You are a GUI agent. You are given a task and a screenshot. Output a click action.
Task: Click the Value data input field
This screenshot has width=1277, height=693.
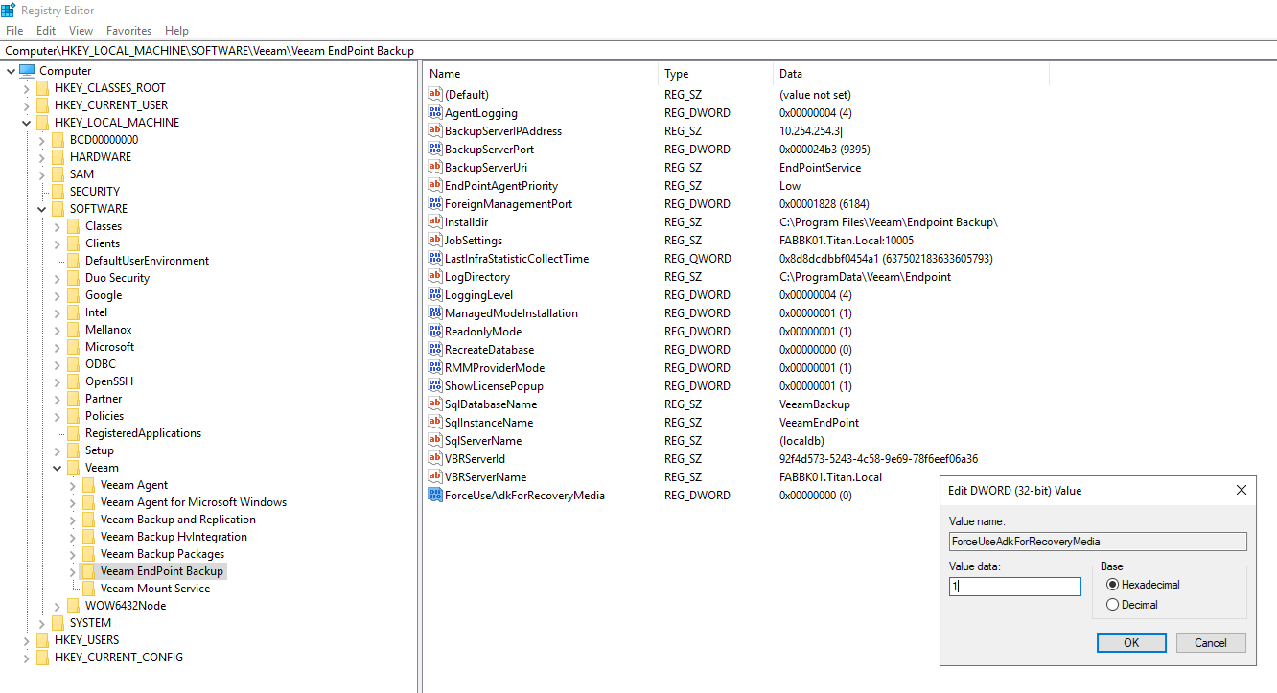[x=1015, y=587]
